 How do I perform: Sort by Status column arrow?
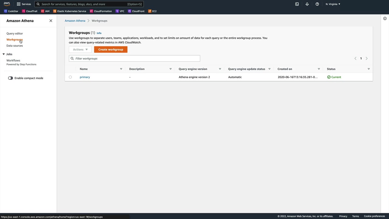coord(369,69)
